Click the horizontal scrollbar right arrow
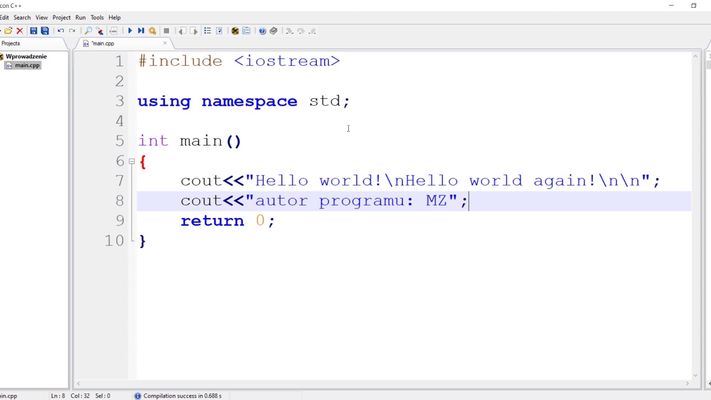This screenshot has width=711, height=400. (687, 383)
